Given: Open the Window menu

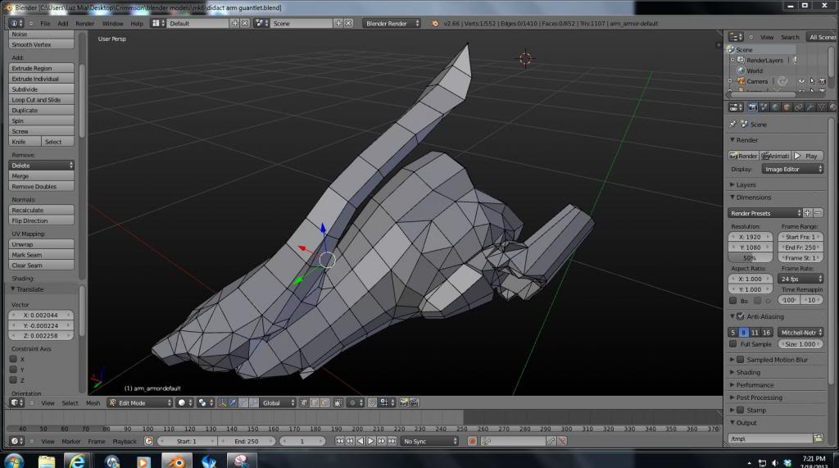Looking at the screenshot, I should (x=112, y=24).
